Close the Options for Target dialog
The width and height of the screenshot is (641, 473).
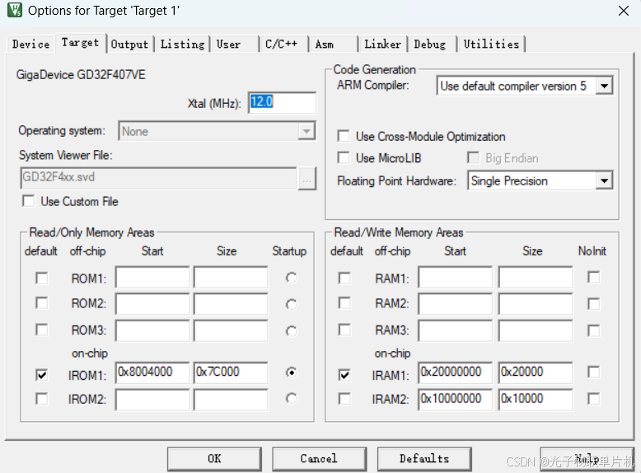pyautogui.click(x=624, y=11)
